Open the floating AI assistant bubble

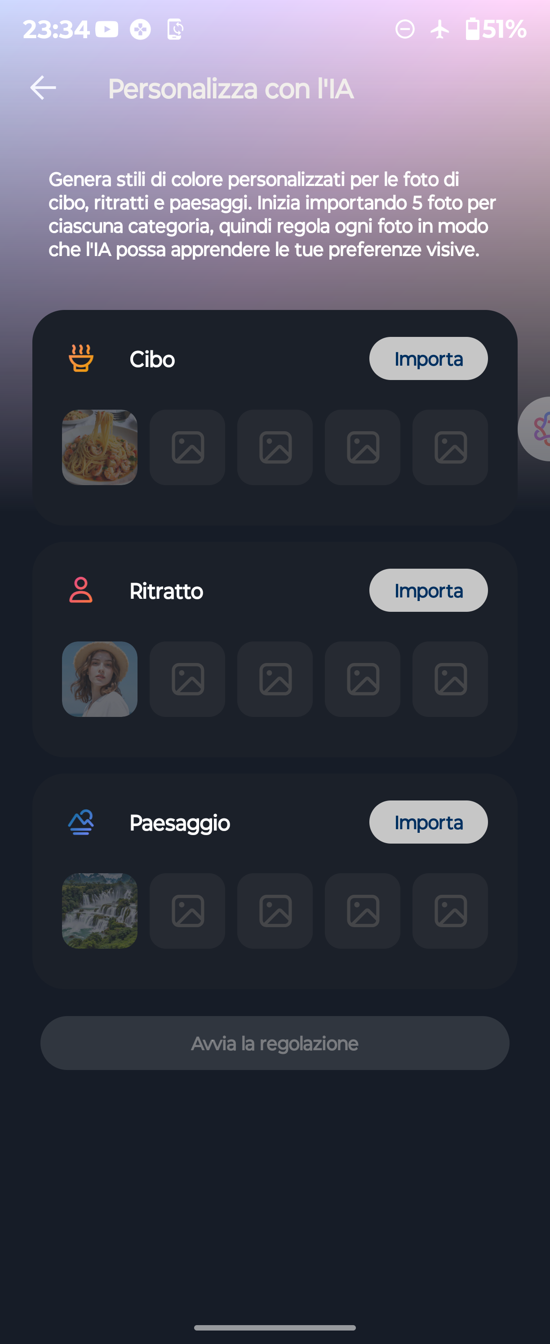pyautogui.click(x=537, y=429)
